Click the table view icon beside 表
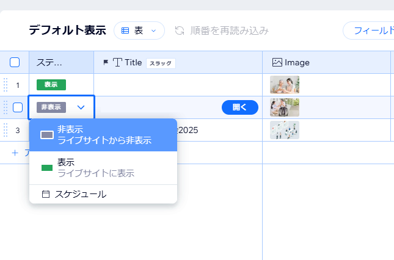 [125, 31]
